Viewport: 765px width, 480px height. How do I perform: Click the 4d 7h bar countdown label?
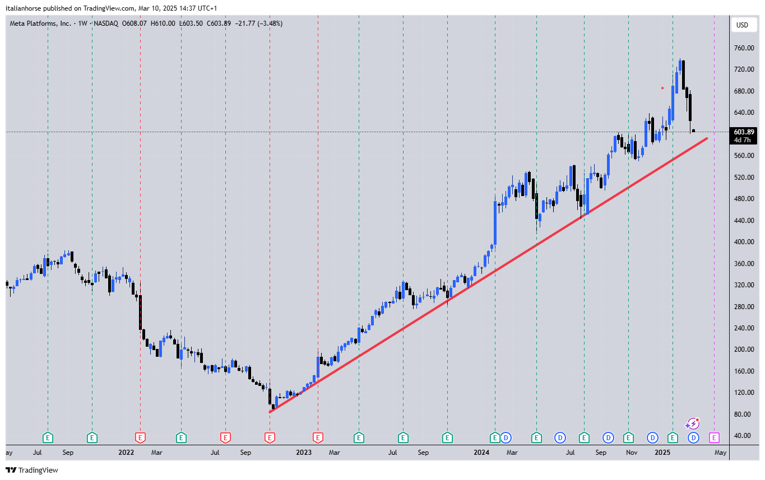[x=742, y=140]
